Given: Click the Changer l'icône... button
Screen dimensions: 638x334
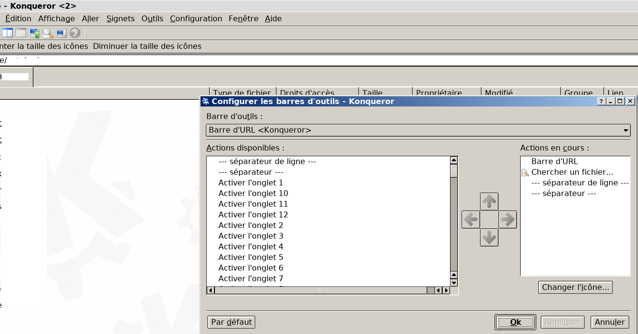Looking at the screenshot, I should tap(576, 287).
